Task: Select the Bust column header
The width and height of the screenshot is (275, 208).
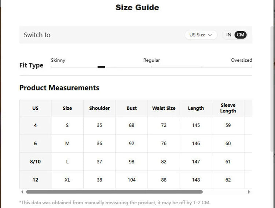Action: (x=132, y=108)
